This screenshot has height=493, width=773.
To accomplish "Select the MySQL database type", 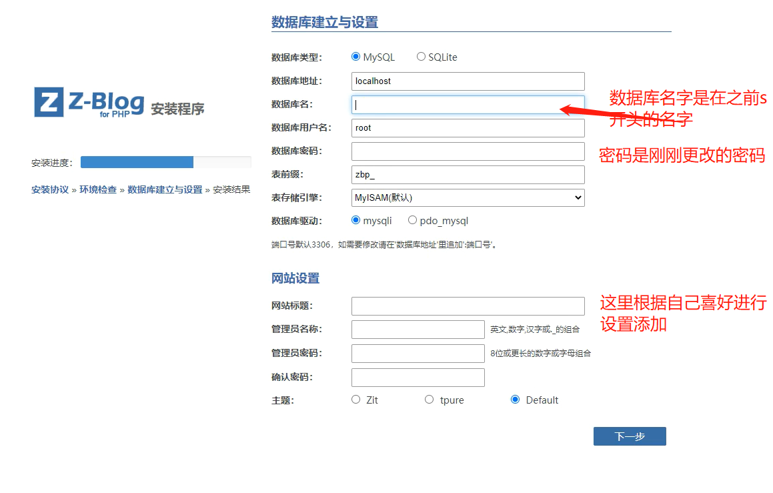I will (355, 57).
